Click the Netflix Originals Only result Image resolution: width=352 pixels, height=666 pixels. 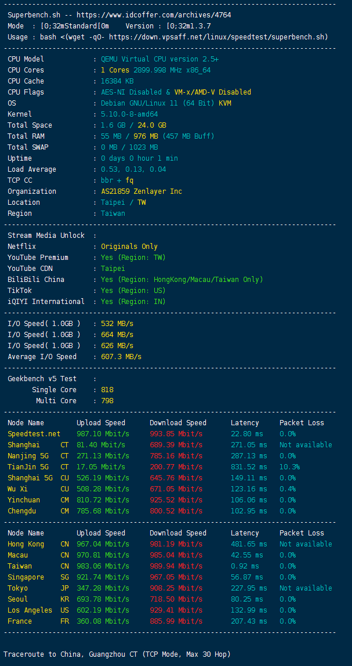(129, 247)
